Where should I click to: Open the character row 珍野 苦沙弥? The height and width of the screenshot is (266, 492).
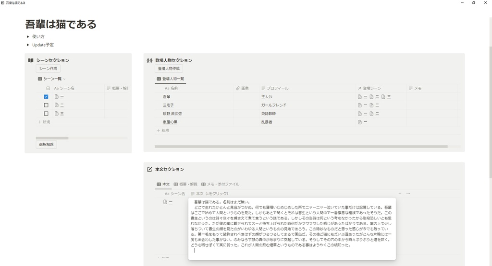(172, 114)
